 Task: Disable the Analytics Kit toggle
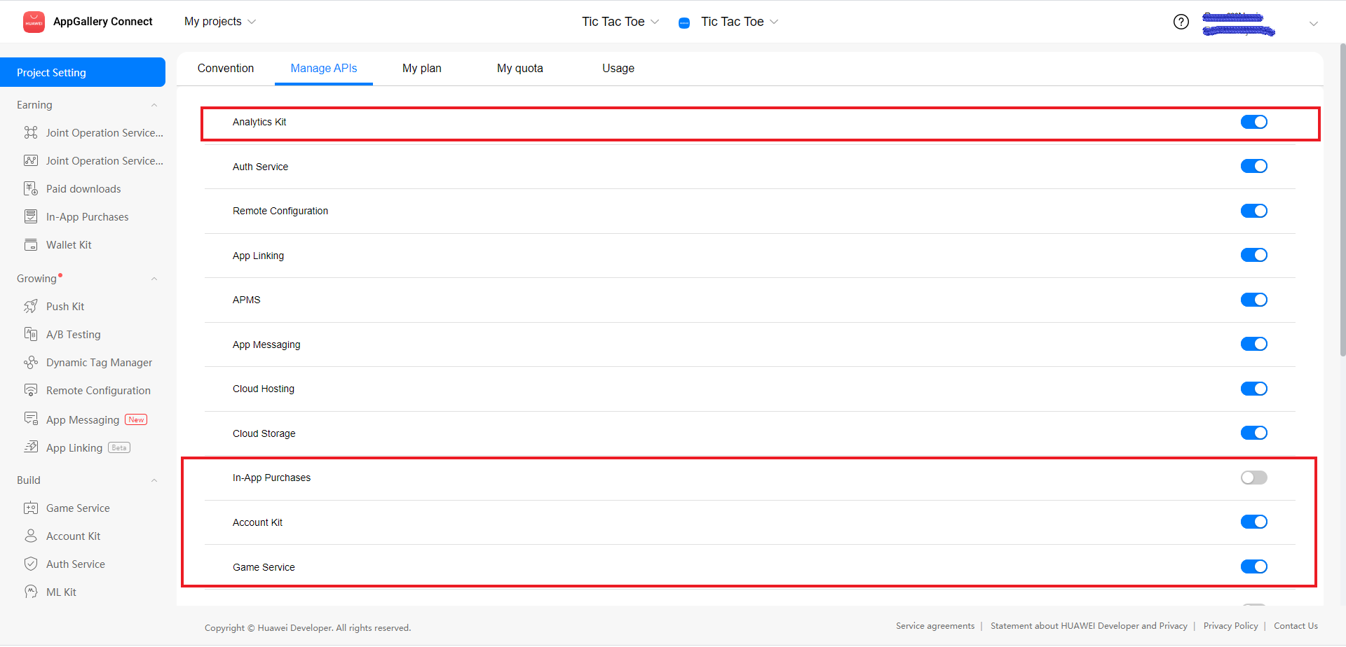(x=1253, y=122)
